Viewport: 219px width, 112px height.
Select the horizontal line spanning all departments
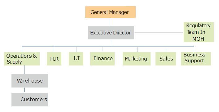108,47
